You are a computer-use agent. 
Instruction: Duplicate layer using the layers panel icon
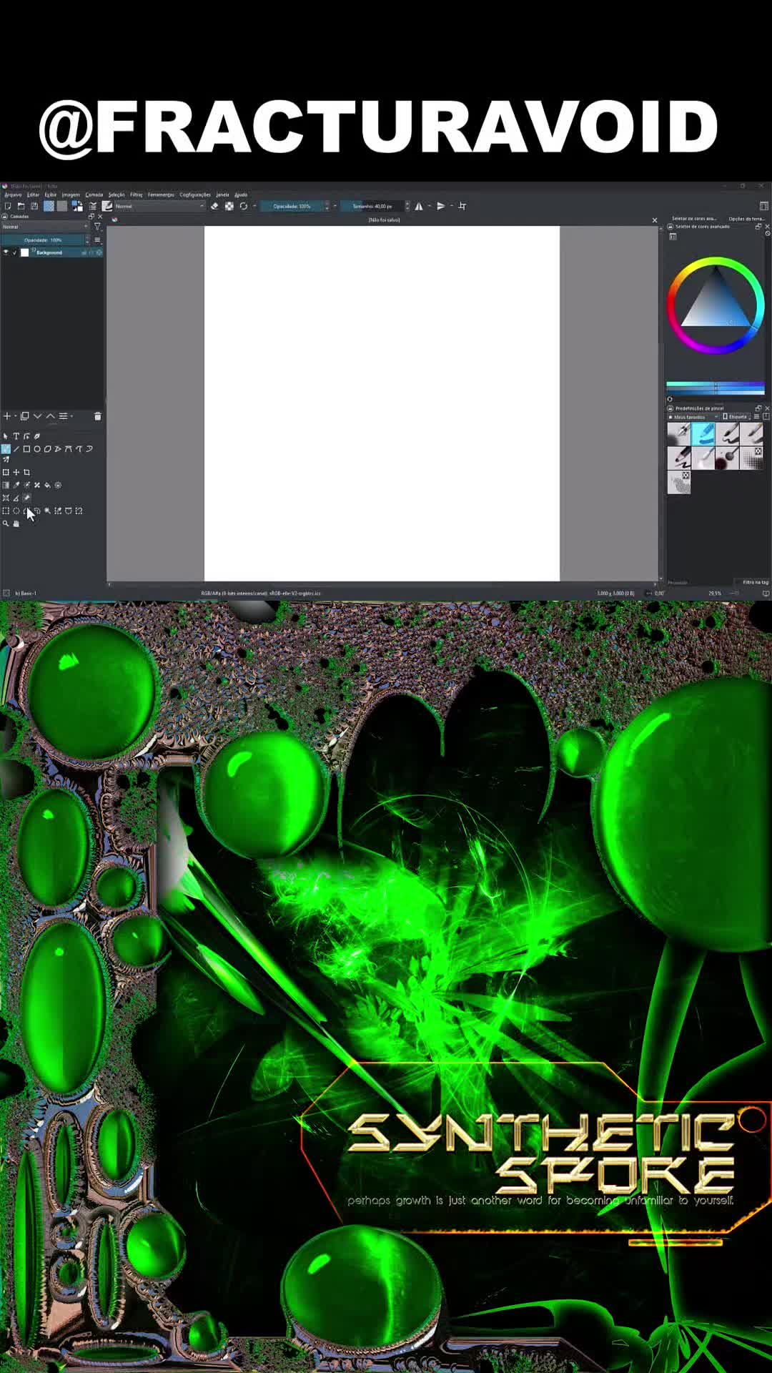coord(24,416)
